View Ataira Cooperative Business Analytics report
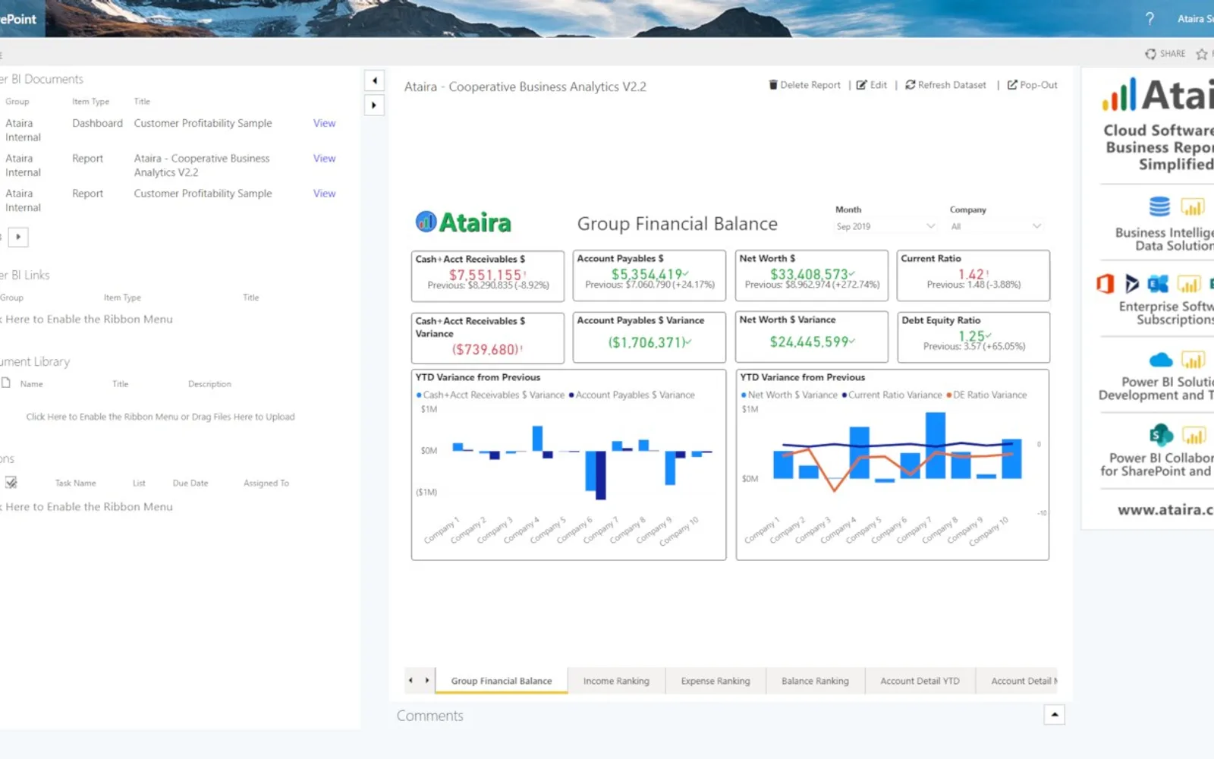Viewport: 1214px width, 759px height. pos(324,158)
